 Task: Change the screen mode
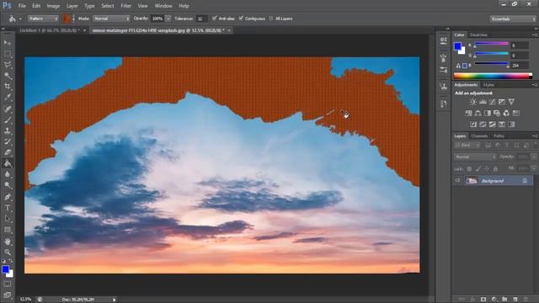click(8, 295)
